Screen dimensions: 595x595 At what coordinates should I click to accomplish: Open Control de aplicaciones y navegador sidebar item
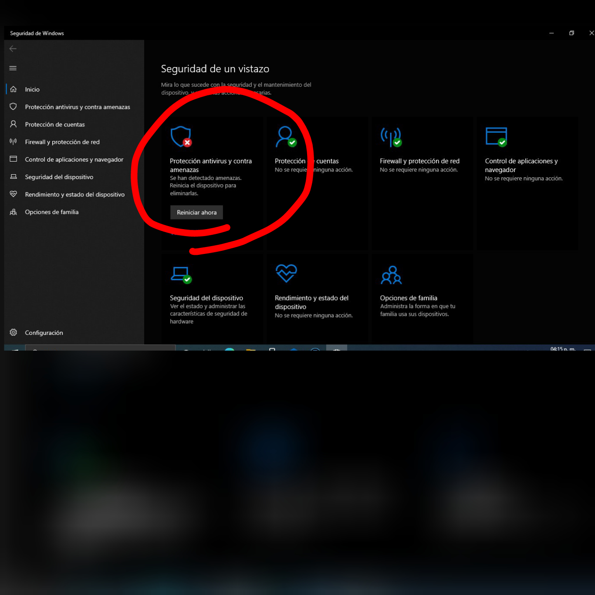pyautogui.click(x=74, y=159)
